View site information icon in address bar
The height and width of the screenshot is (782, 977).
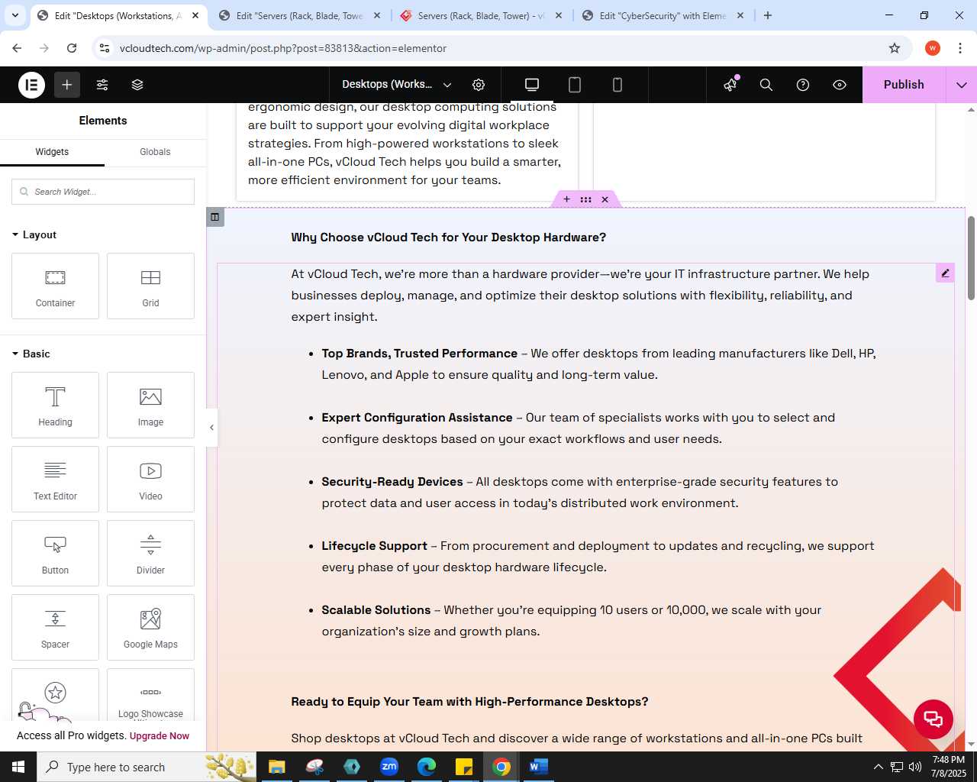click(105, 48)
